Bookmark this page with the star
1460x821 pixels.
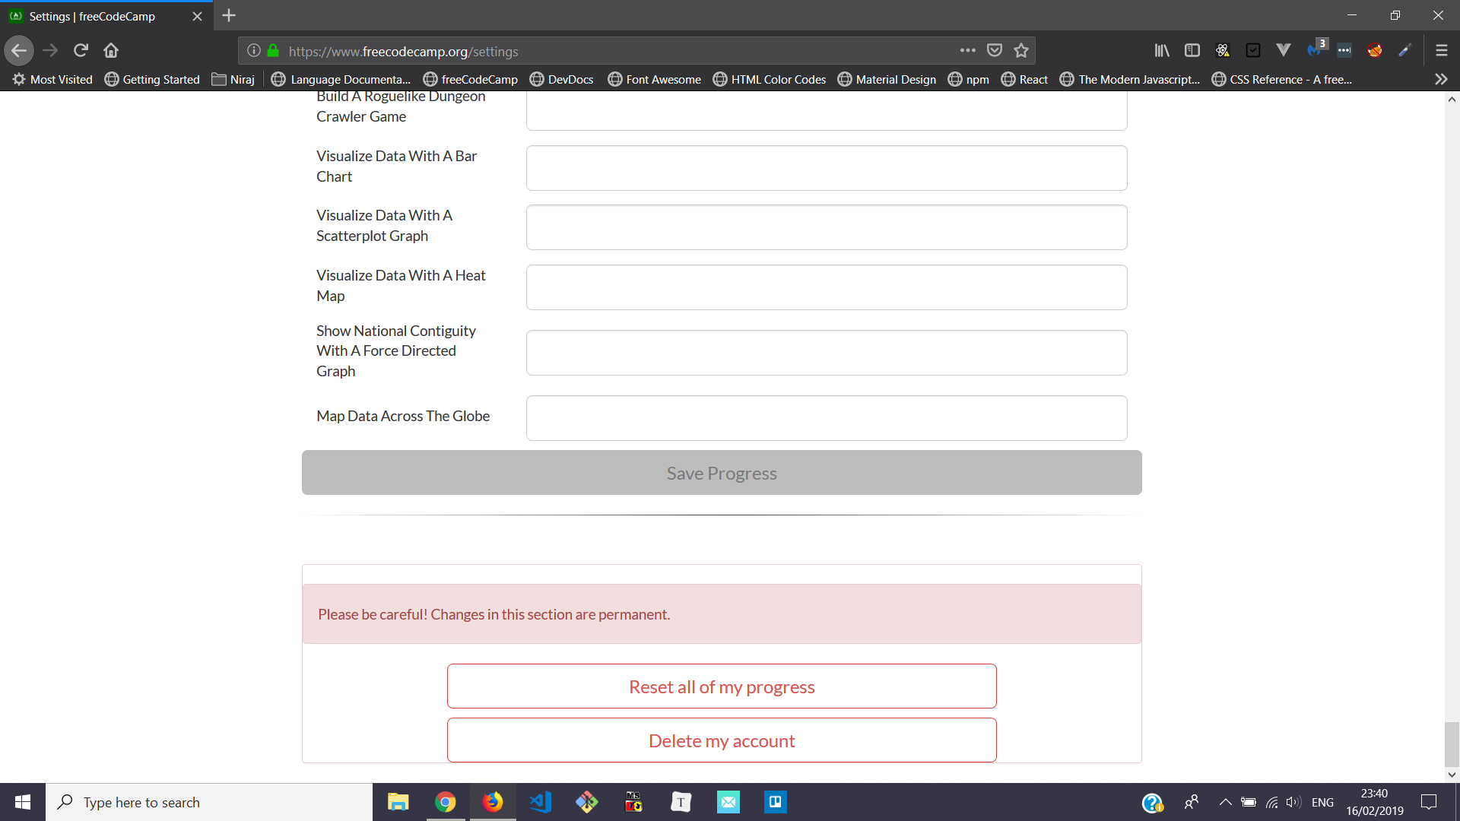point(1021,51)
